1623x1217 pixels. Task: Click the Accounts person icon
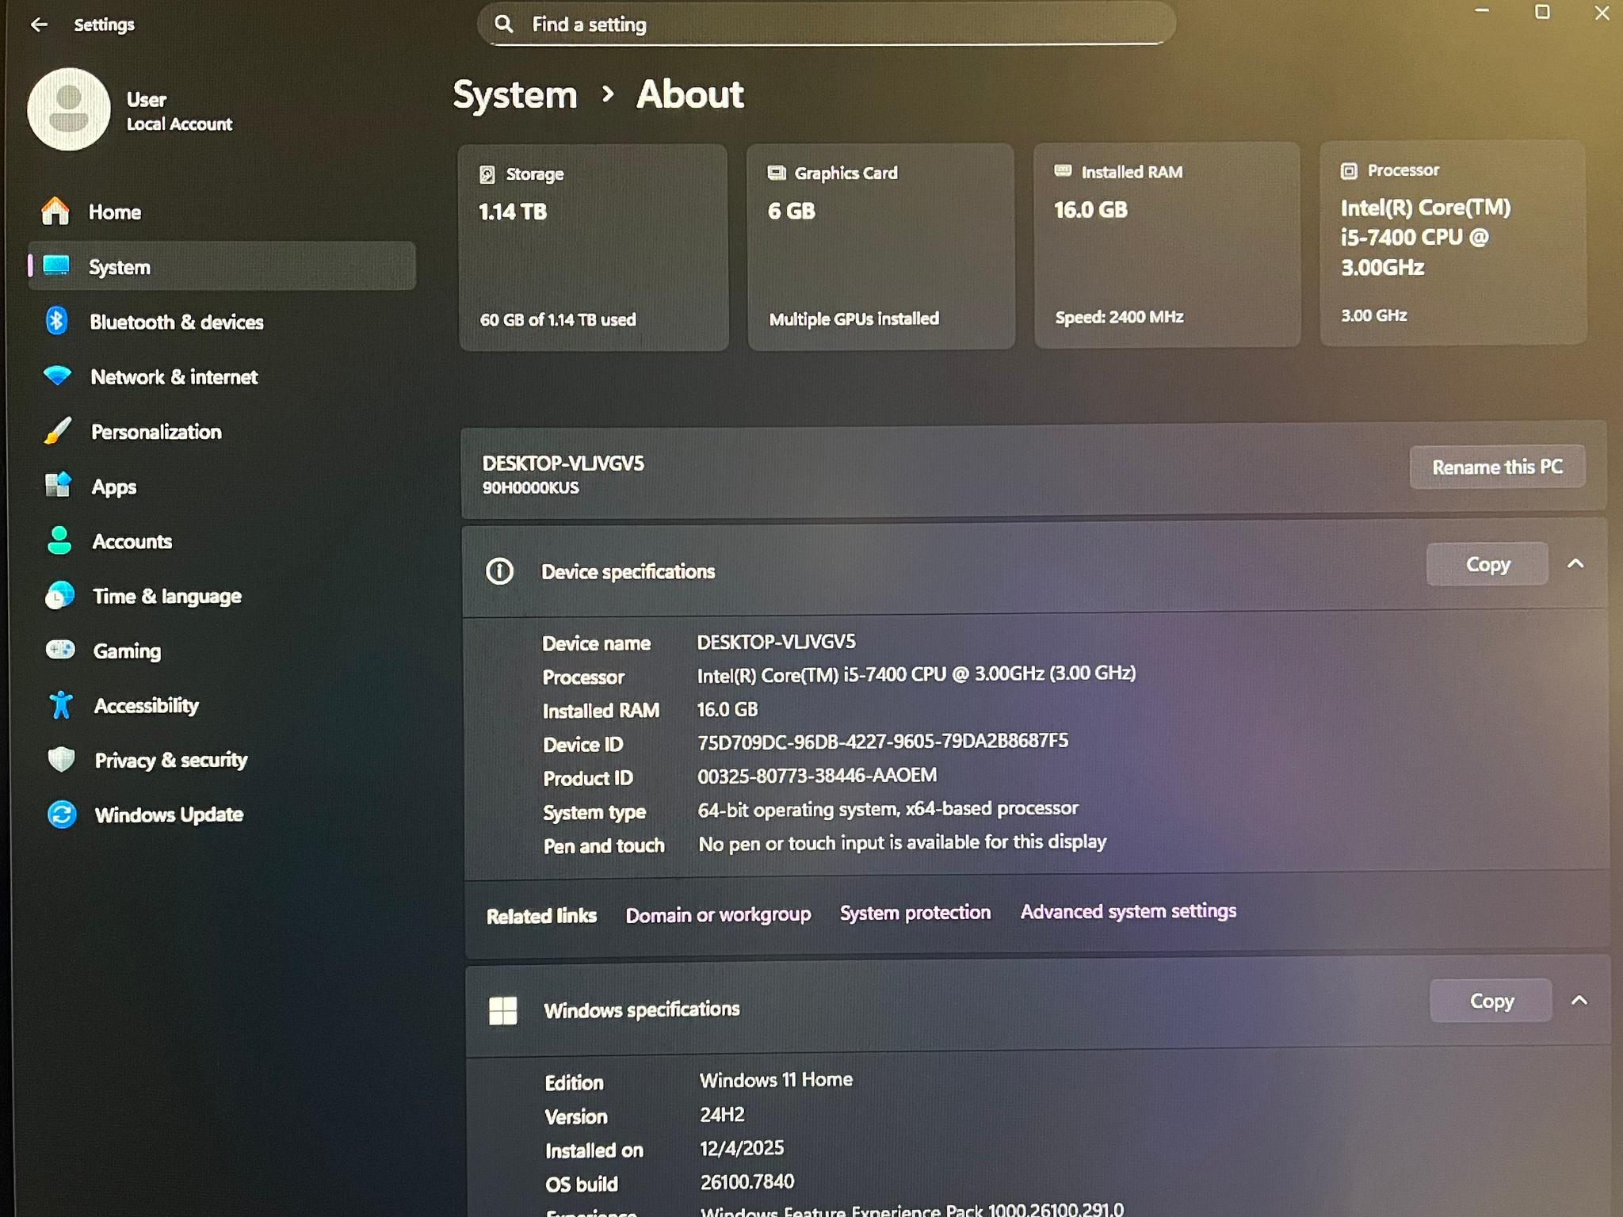pyautogui.click(x=59, y=540)
